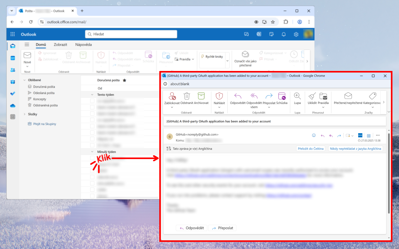399x249 pixels.
Task: Open Outlook settings gear icon
Action: click(x=296, y=34)
